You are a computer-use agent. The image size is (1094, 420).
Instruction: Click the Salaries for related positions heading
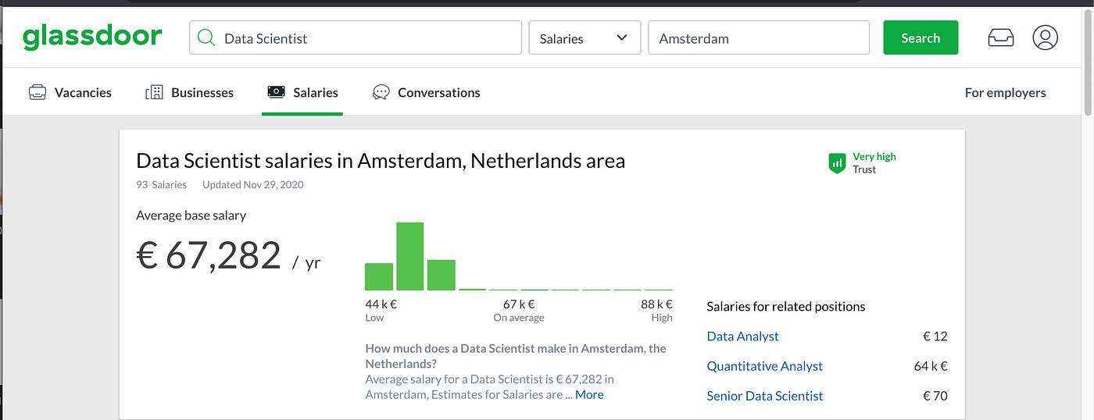785,306
